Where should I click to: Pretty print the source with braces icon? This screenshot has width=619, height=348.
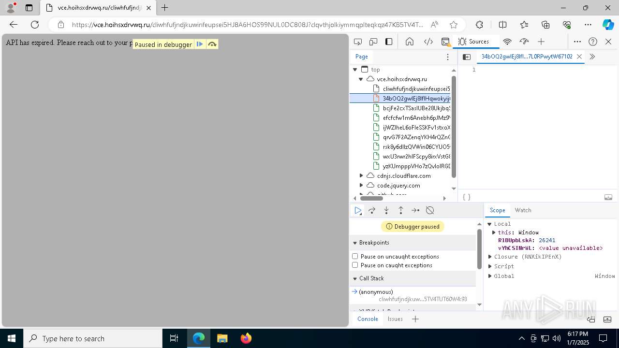[466, 197]
